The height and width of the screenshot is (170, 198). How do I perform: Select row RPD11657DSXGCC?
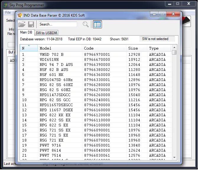point(95,105)
